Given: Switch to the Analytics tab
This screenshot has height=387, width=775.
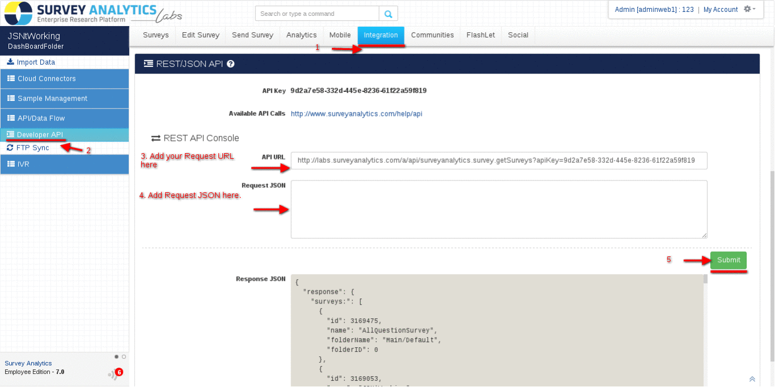Looking at the screenshot, I should pos(301,35).
